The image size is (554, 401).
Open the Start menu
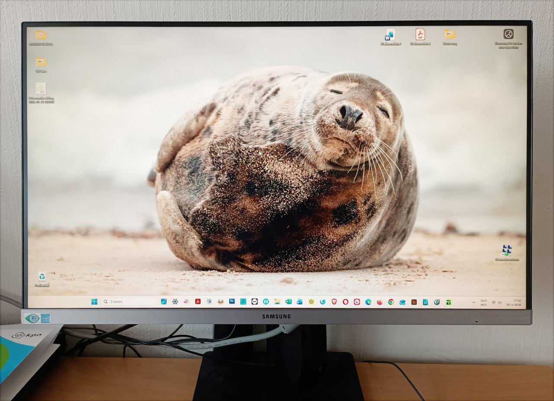pyautogui.click(x=94, y=302)
